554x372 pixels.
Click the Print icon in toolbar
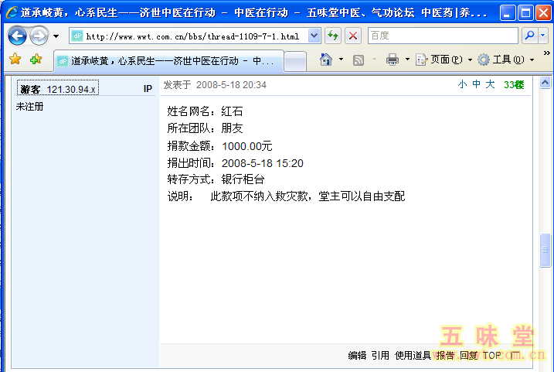pyautogui.click(x=393, y=60)
